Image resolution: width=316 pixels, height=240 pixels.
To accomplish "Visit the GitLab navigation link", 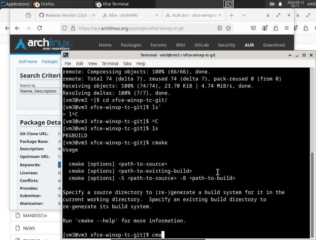I will point(202,45).
